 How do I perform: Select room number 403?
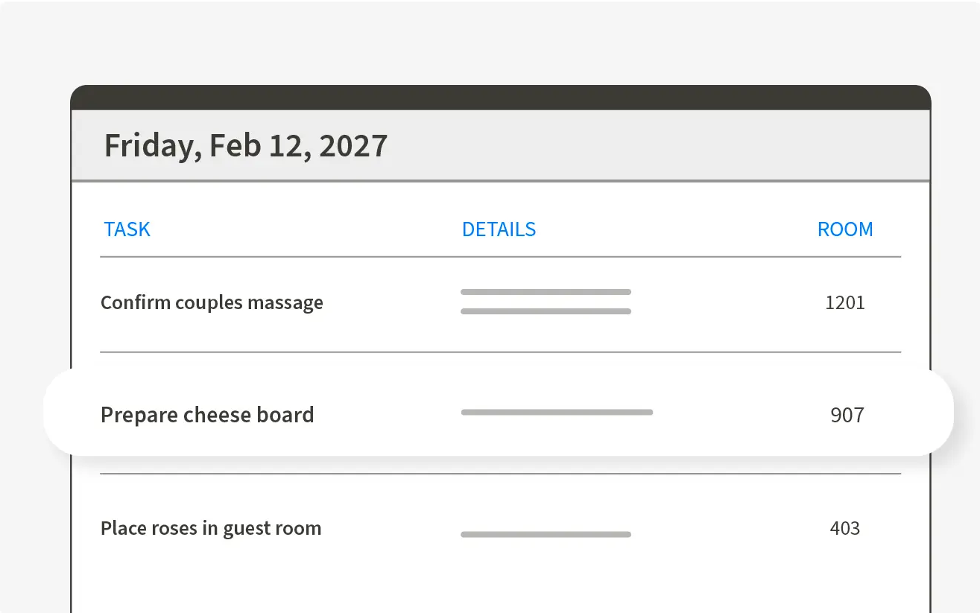(844, 529)
